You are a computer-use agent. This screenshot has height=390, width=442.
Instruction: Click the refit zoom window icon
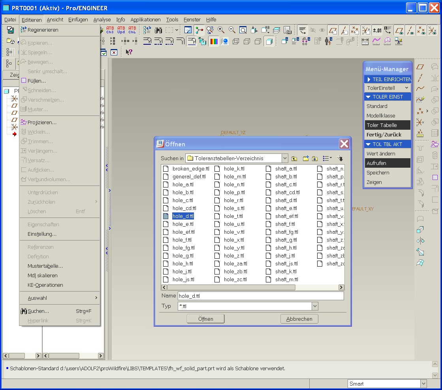click(243, 30)
